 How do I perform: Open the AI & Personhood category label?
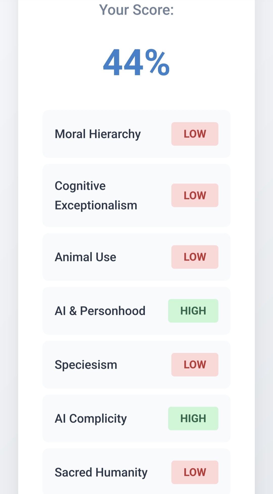(100, 311)
